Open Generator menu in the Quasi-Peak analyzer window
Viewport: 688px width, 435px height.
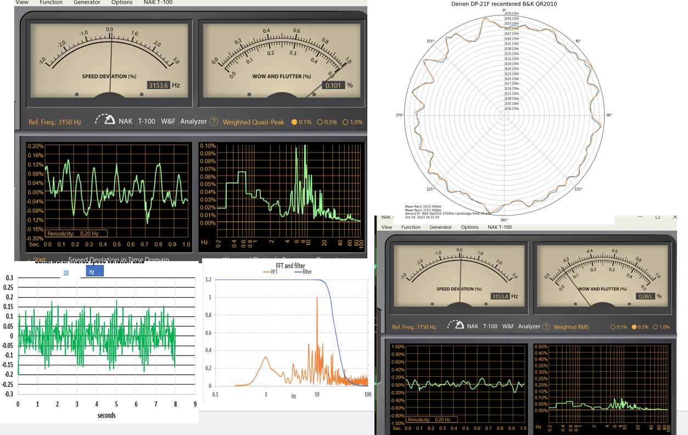tap(87, 3)
